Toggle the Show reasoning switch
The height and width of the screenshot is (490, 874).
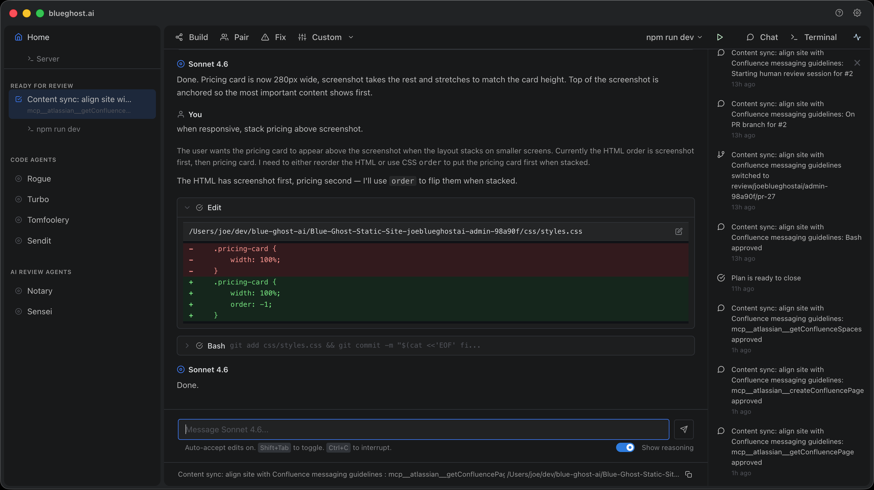[625, 448]
